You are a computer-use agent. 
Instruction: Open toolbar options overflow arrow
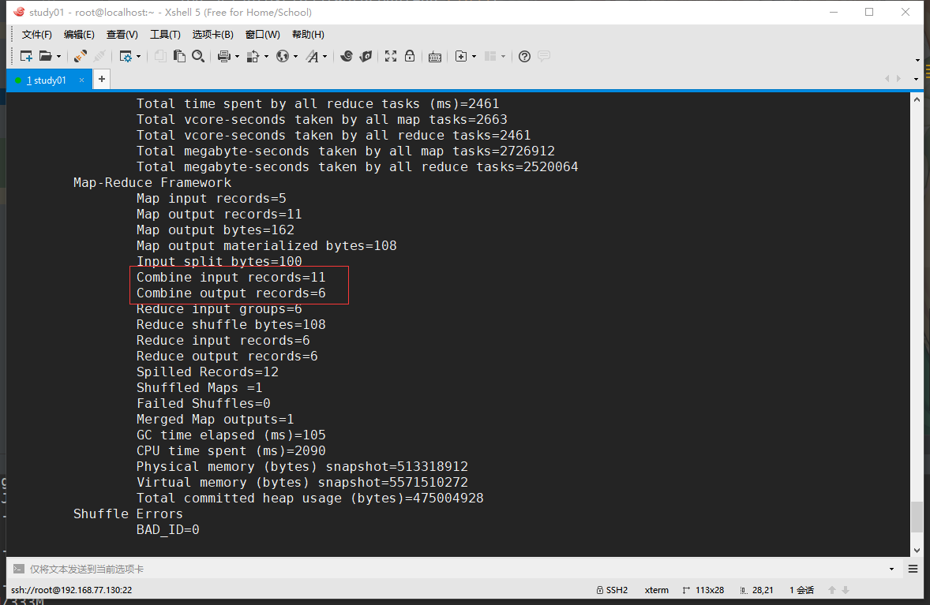(917, 60)
